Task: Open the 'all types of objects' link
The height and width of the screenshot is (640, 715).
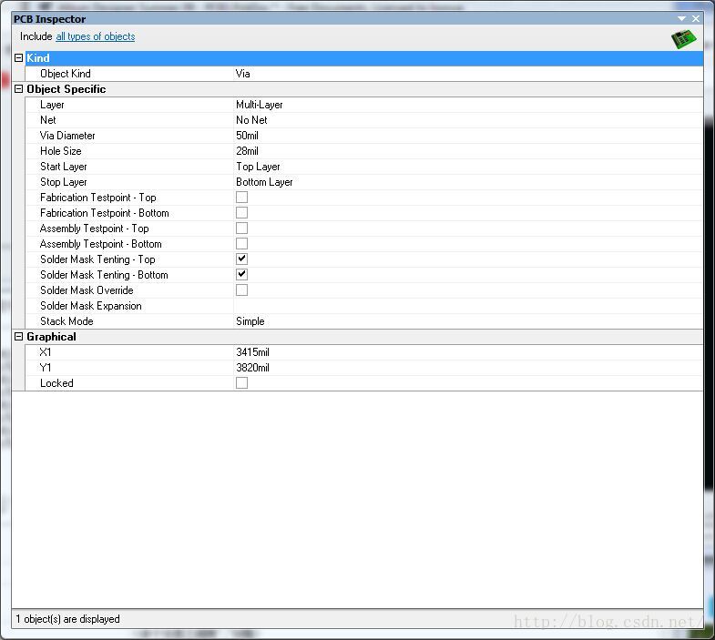Action: point(96,36)
